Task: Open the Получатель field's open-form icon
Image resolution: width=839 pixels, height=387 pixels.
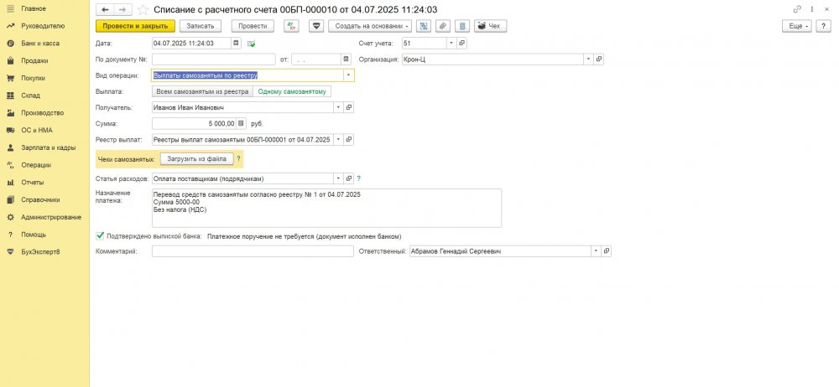Action: tap(349, 107)
